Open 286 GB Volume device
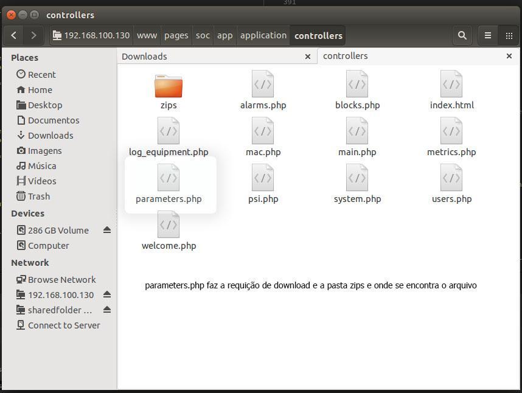The height and width of the screenshot is (393, 522). pyautogui.click(x=54, y=231)
